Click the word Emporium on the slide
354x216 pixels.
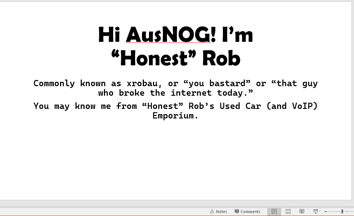pyautogui.click(x=175, y=116)
